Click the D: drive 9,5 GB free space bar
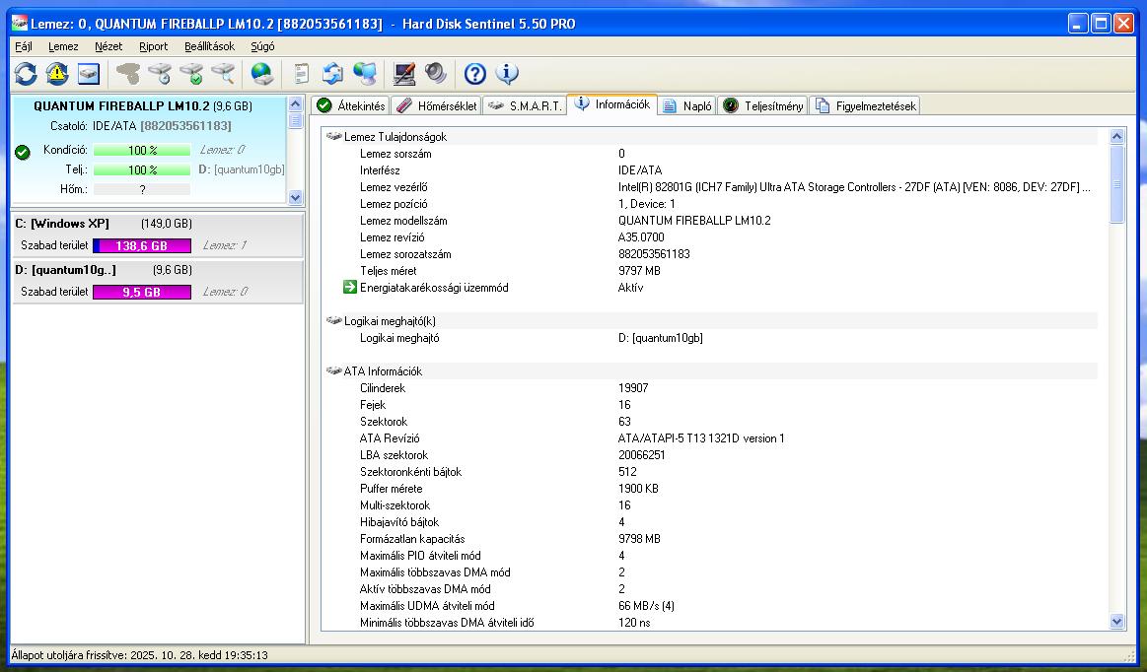 141,292
